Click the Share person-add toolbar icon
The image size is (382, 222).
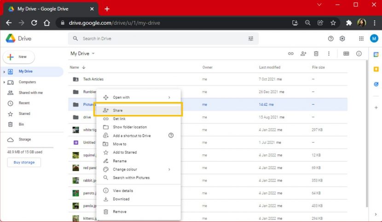(x=303, y=54)
